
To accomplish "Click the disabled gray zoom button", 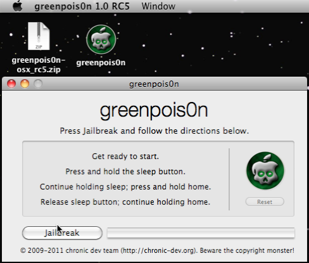I will 38,84.
